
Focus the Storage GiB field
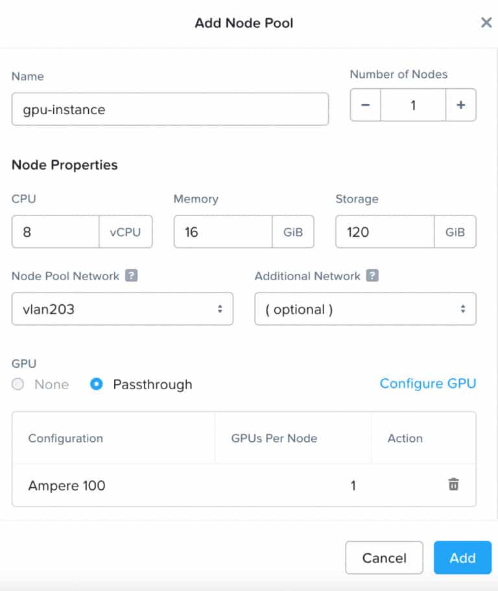(x=385, y=232)
